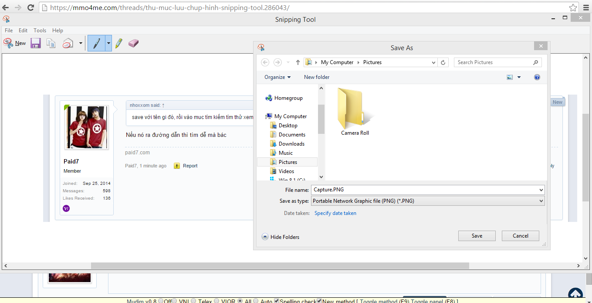Expand the Pen tool options arrow
592x303 pixels.
click(x=108, y=43)
